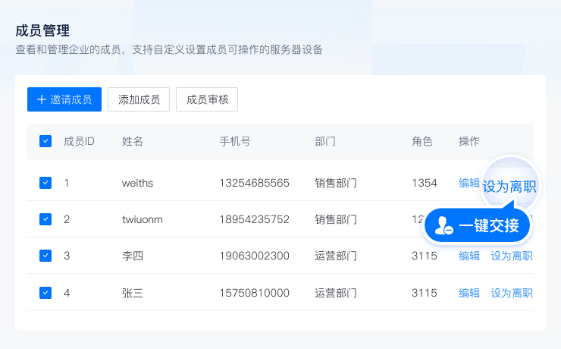The height and width of the screenshot is (349, 561).
Task: Set 李四 as resigned via 设为离职
Action: [512, 256]
